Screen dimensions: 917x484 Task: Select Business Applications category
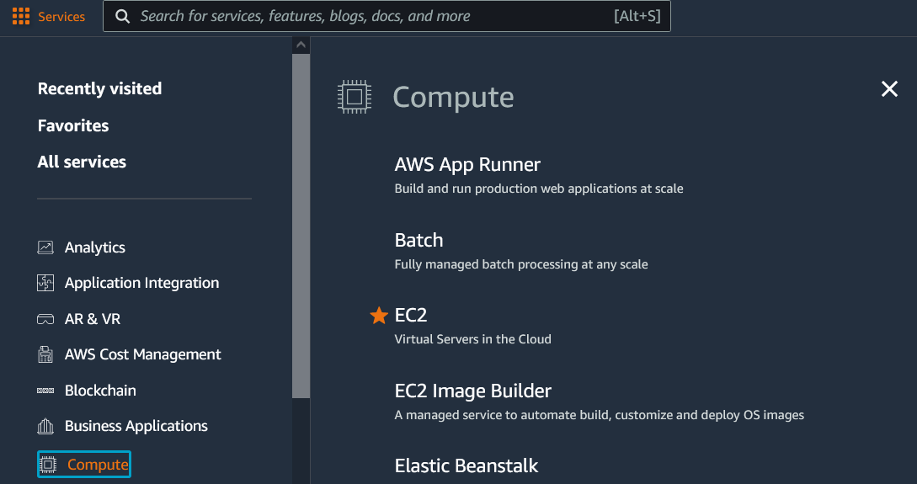pos(136,426)
